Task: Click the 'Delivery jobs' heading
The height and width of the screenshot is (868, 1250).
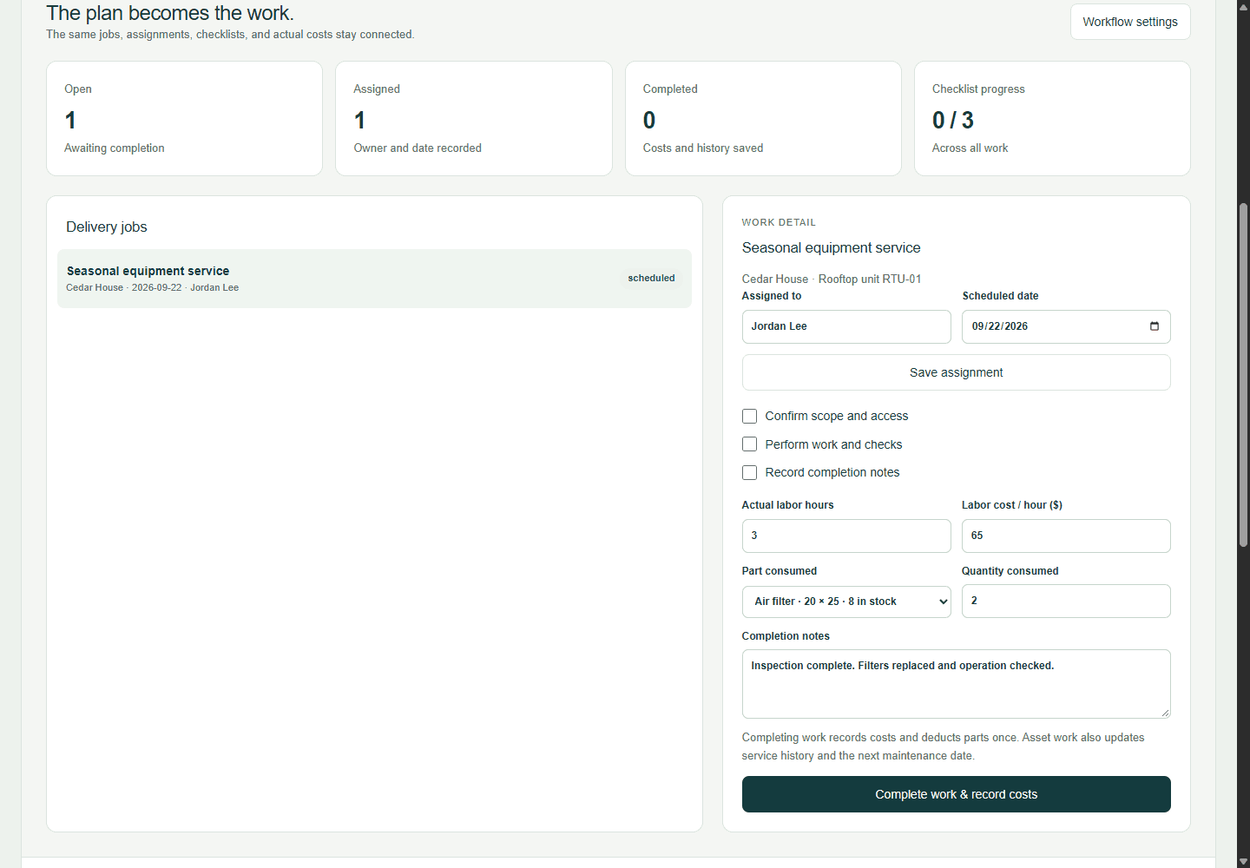Action: (107, 227)
